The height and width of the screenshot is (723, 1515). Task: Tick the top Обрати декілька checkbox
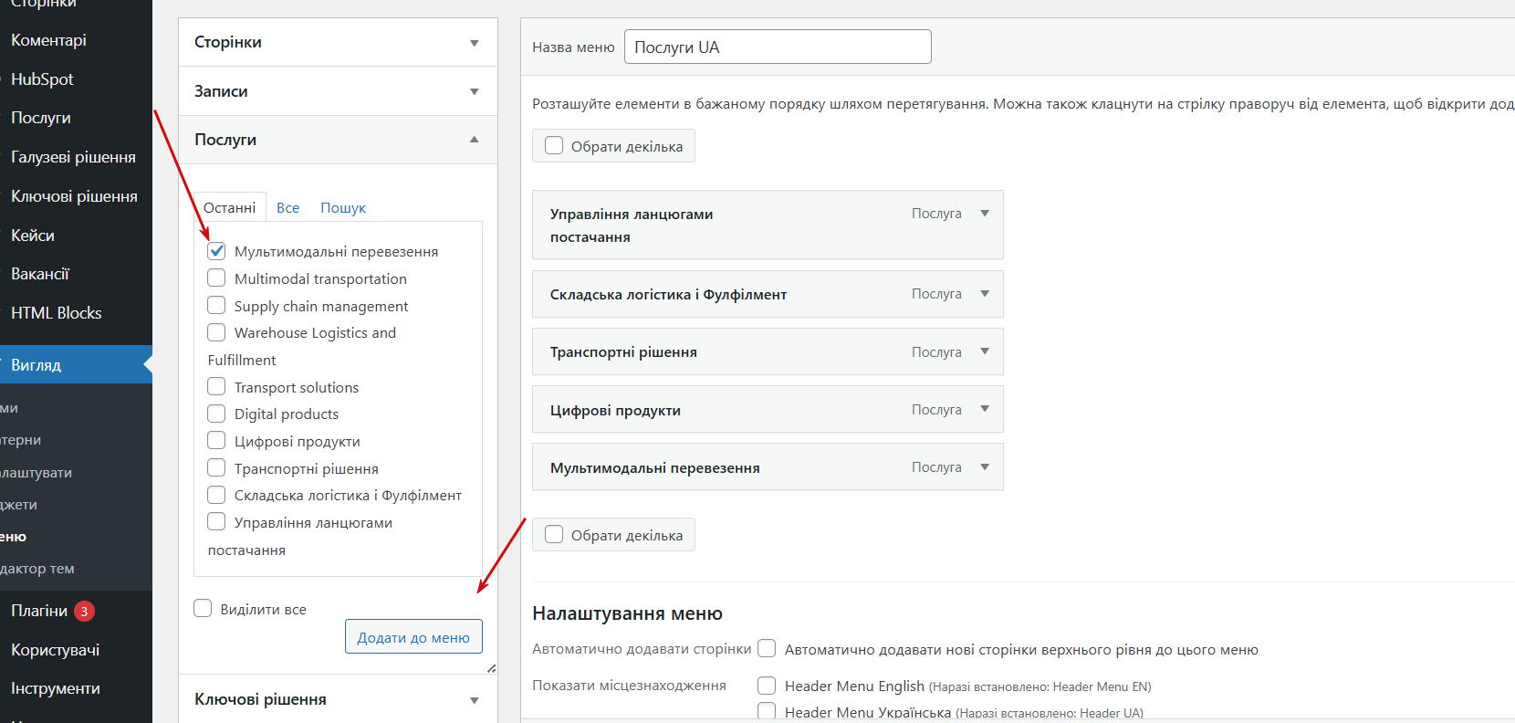pos(554,145)
